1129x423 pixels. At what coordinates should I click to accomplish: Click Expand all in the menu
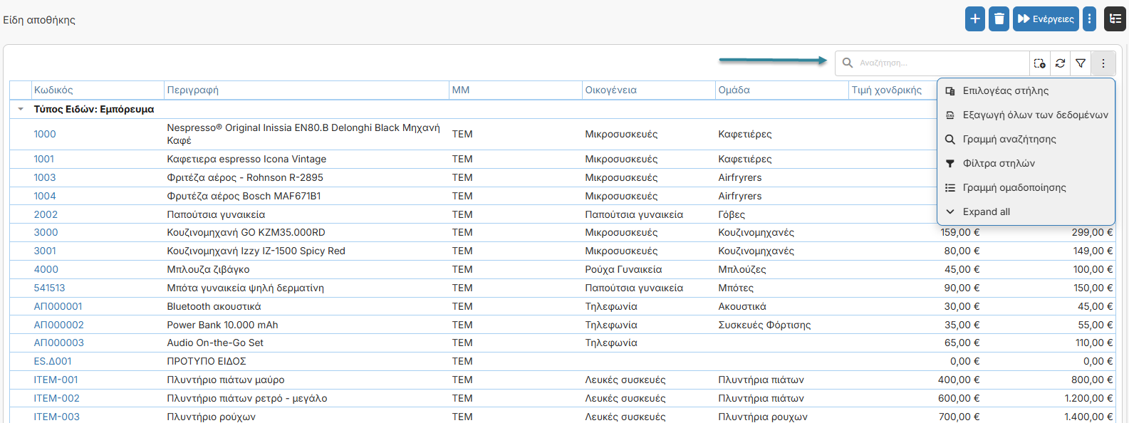pos(1026,211)
